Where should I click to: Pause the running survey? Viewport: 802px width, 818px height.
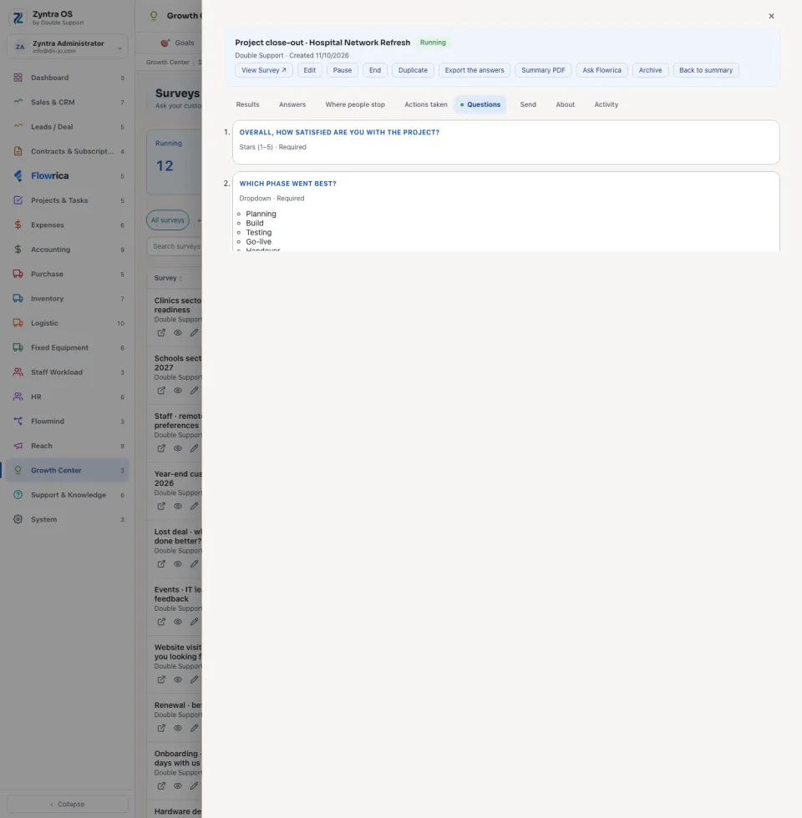point(343,70)
